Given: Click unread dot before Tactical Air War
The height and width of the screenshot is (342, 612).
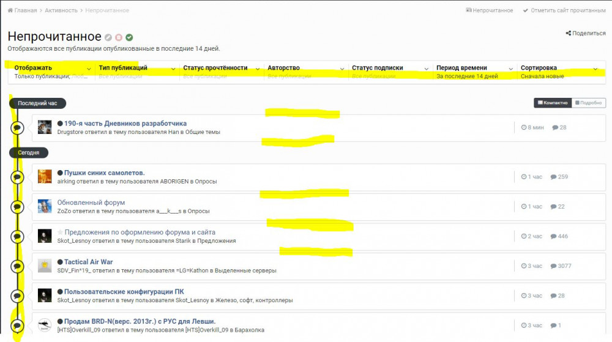Looking at the screenshot, I should click(x=60, y=262).
